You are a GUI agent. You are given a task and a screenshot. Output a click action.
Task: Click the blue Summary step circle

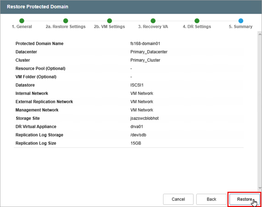pos(241,21)
